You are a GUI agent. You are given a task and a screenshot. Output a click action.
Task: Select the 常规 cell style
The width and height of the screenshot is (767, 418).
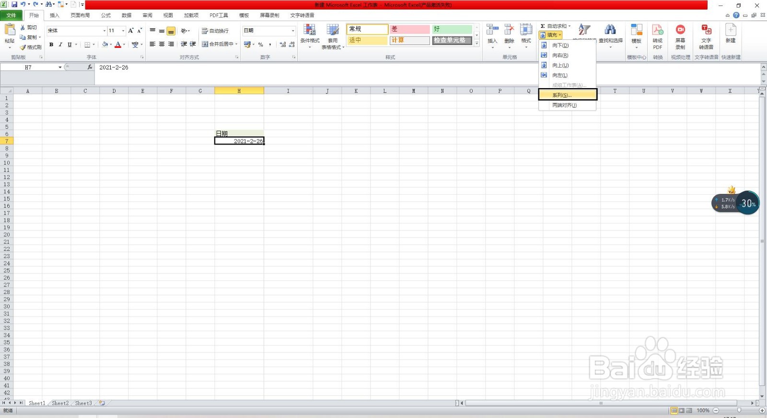point(367,29)
